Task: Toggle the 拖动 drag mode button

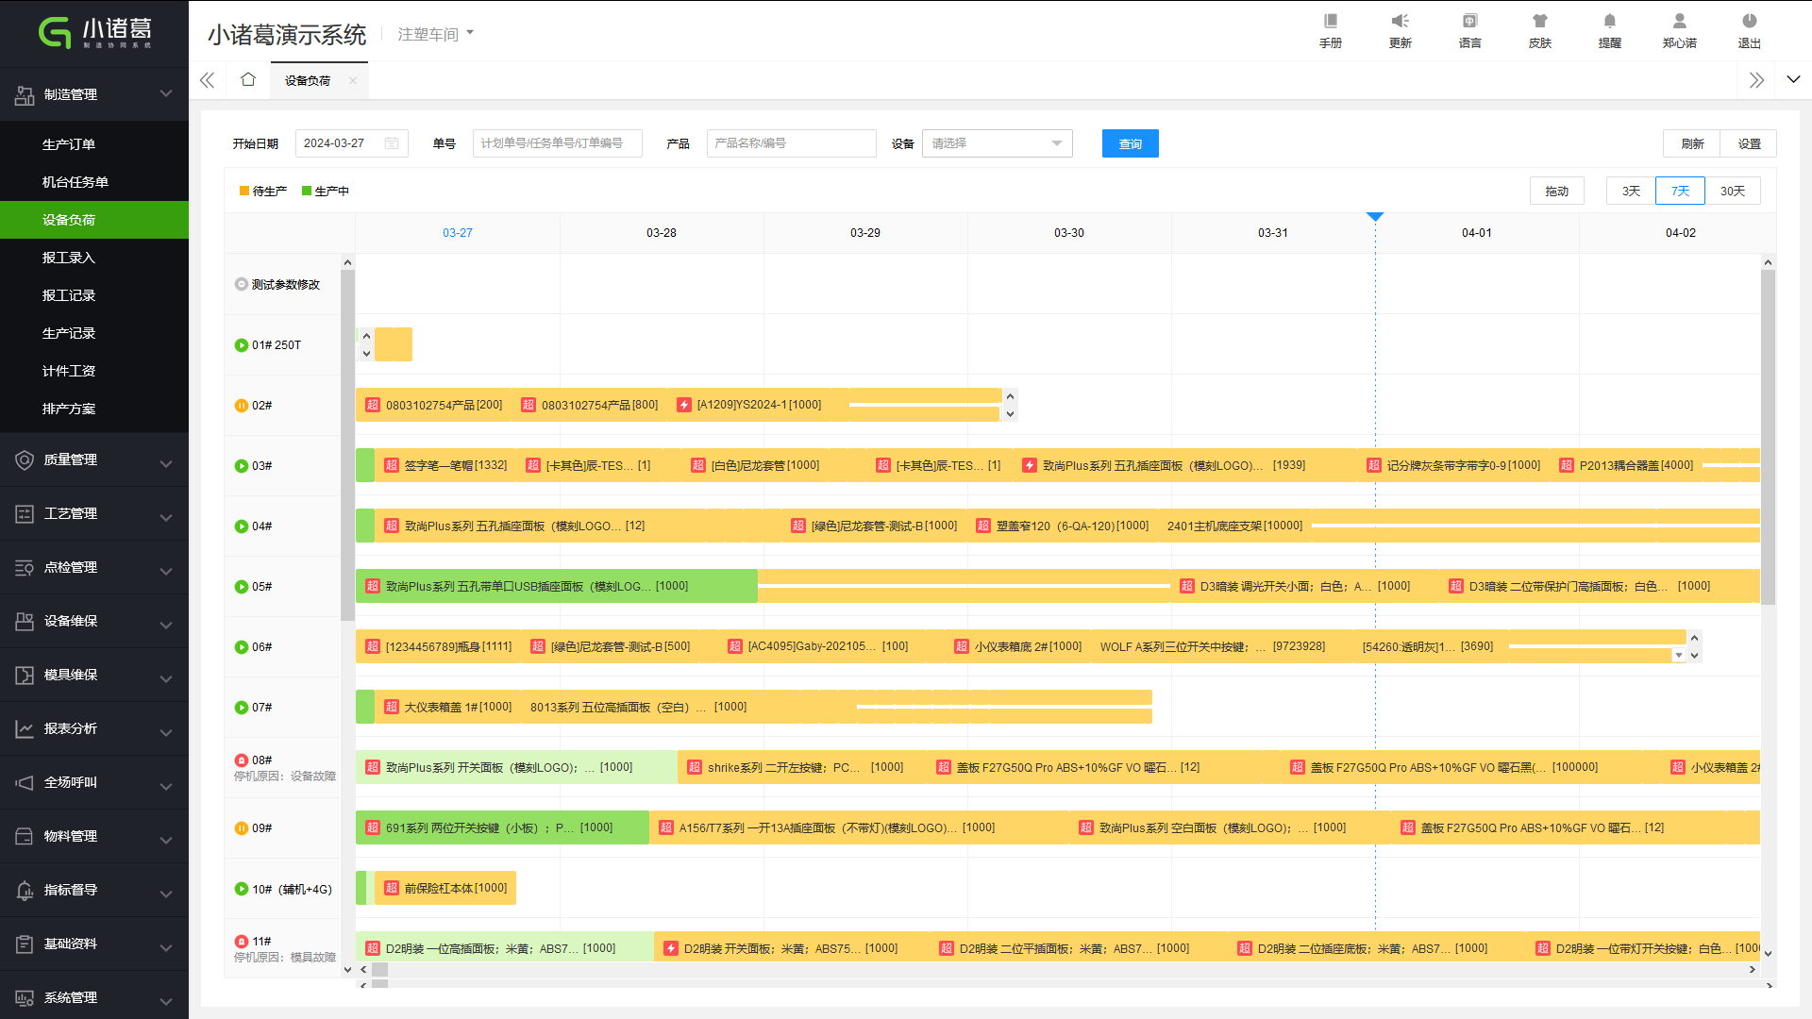Action: [x=1556, y=192]
